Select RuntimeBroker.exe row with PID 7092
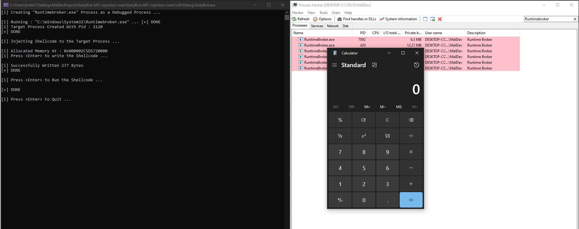 point(406,40)
